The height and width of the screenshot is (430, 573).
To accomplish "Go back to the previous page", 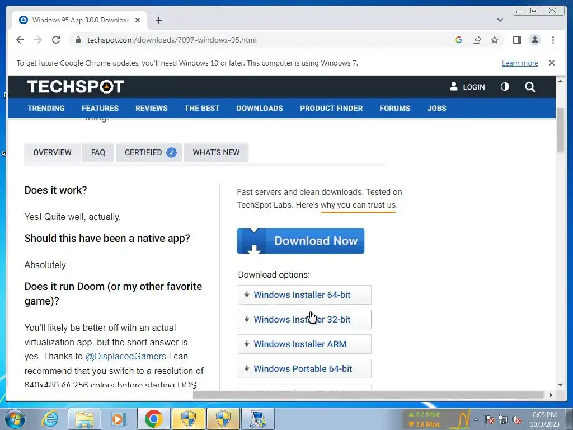I will (20, 40).
